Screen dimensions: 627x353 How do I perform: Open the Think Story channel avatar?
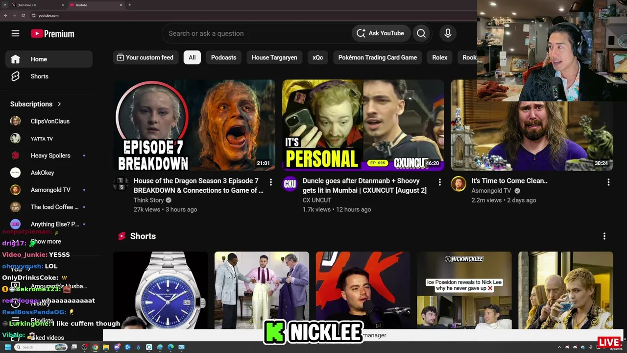coord(121,183)
